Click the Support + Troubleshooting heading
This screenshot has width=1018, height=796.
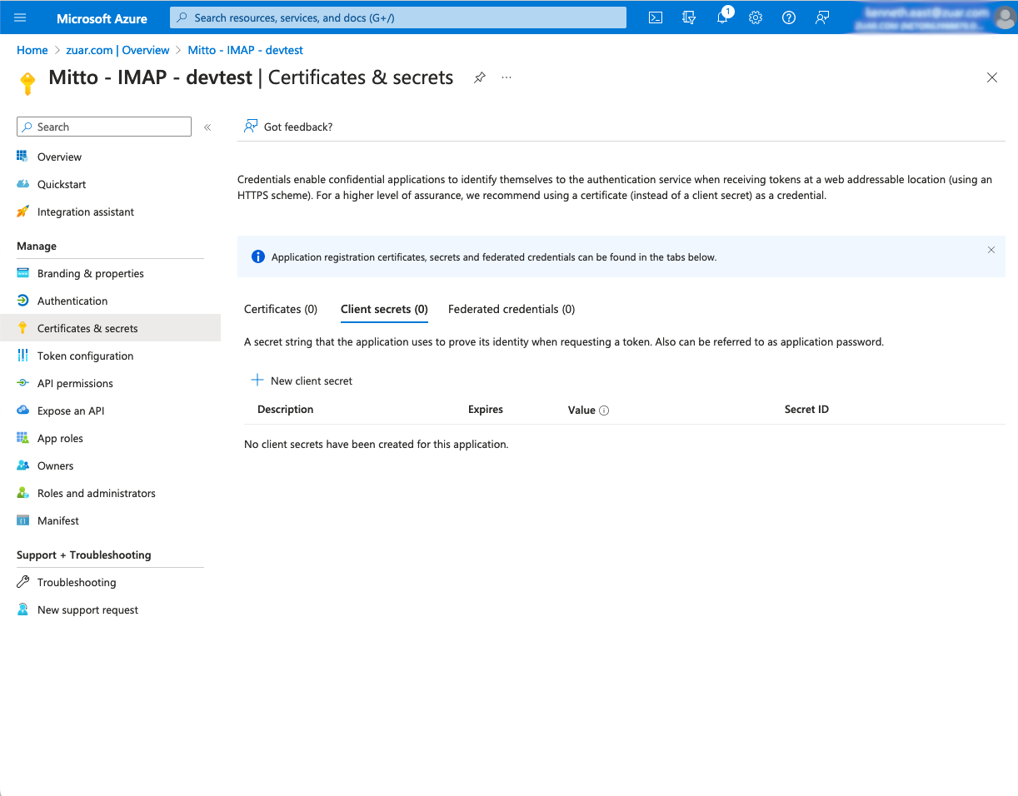coord(84,555)
